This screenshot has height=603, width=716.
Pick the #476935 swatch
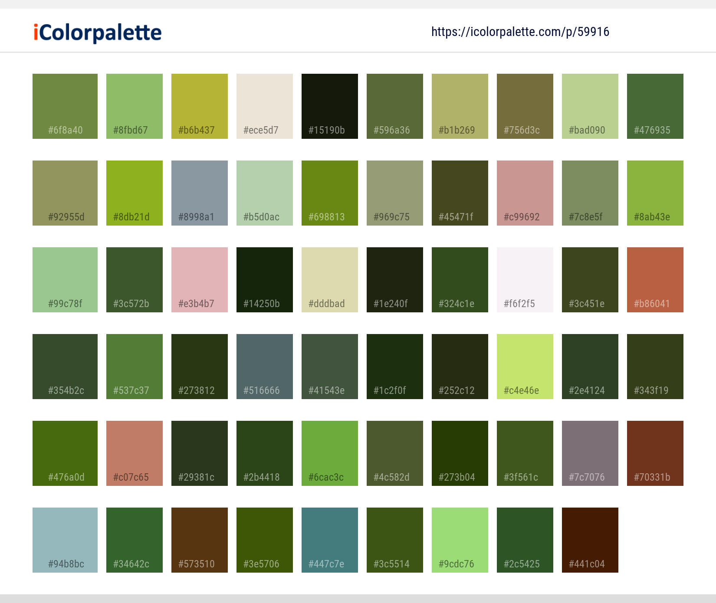coord(655,106)
